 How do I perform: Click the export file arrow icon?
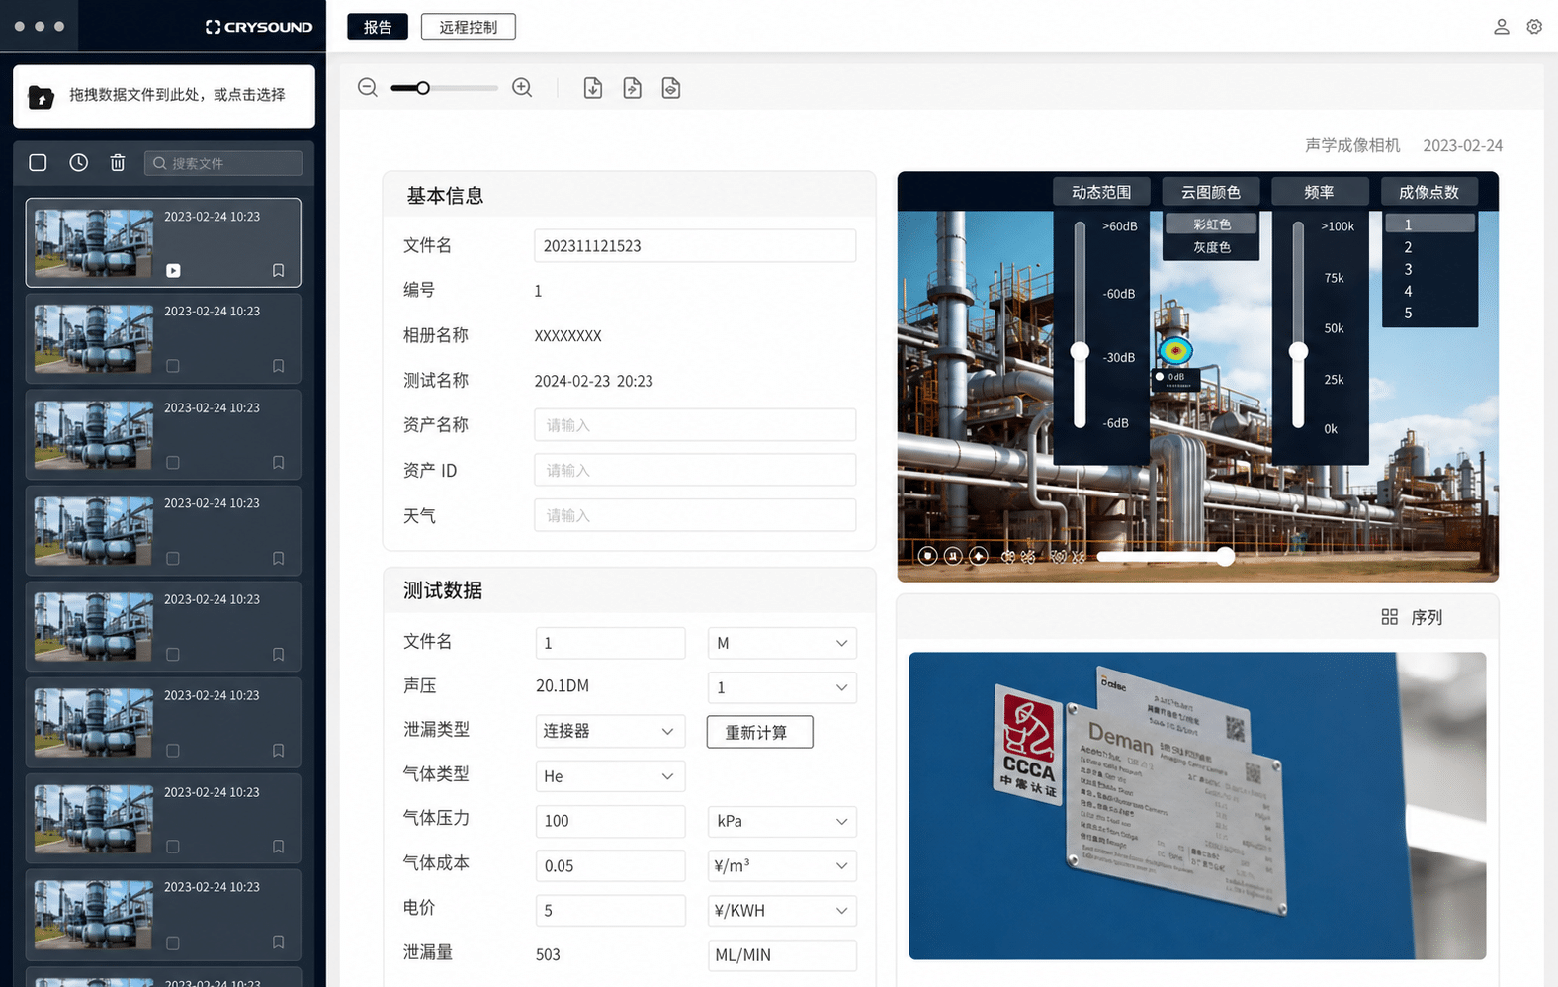633,88
